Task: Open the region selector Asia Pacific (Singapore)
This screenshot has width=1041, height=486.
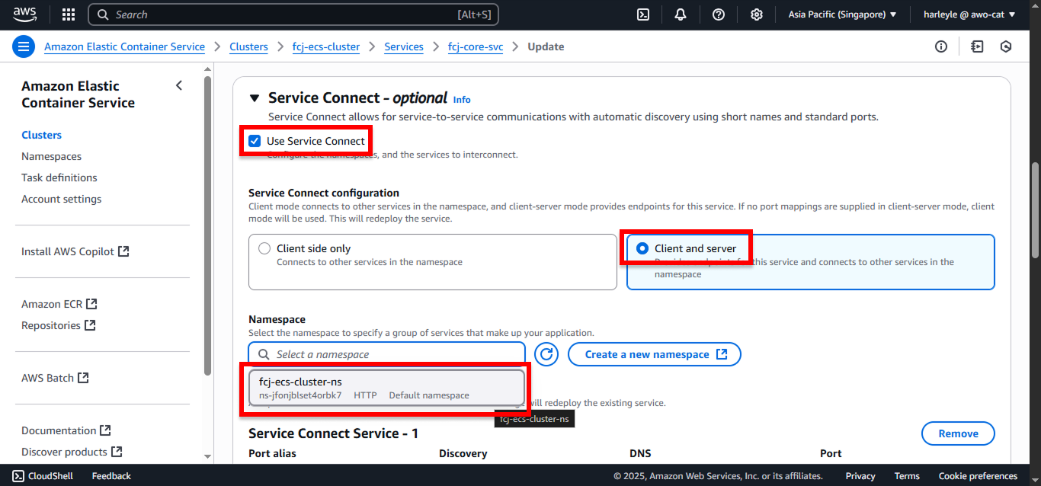Action: 843,14
